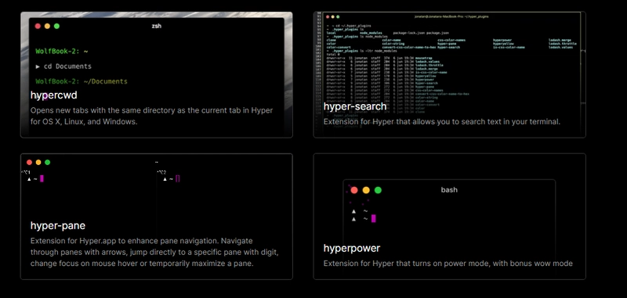The image size is (627, 298).
Task: Open the hyper-search plugin title
Action: (355, 106)
